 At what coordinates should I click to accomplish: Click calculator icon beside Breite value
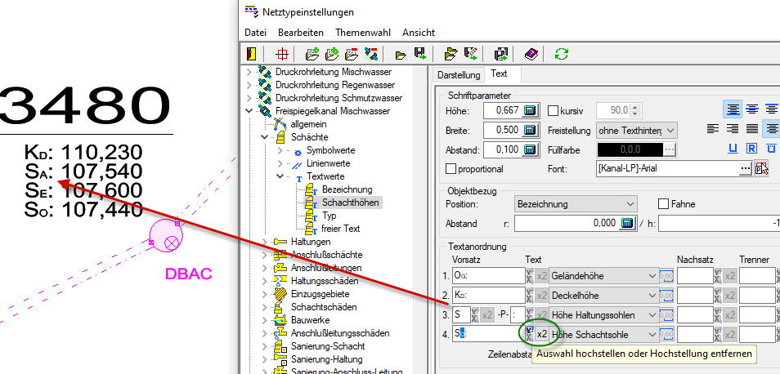point(530,130)
